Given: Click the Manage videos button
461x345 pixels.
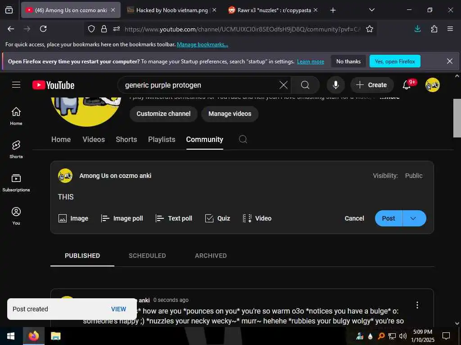Looking at the screenshot, I should click(230, 114).
